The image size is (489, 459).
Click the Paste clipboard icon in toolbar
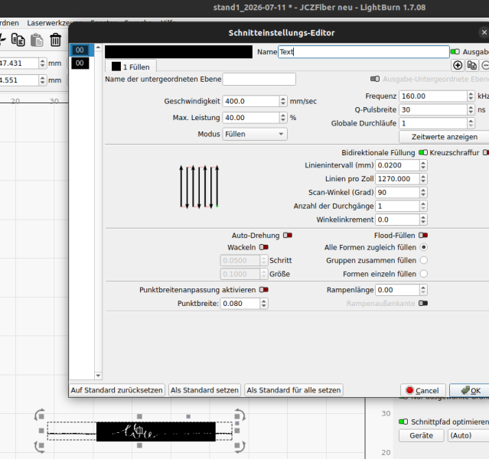tap(37, 40)
